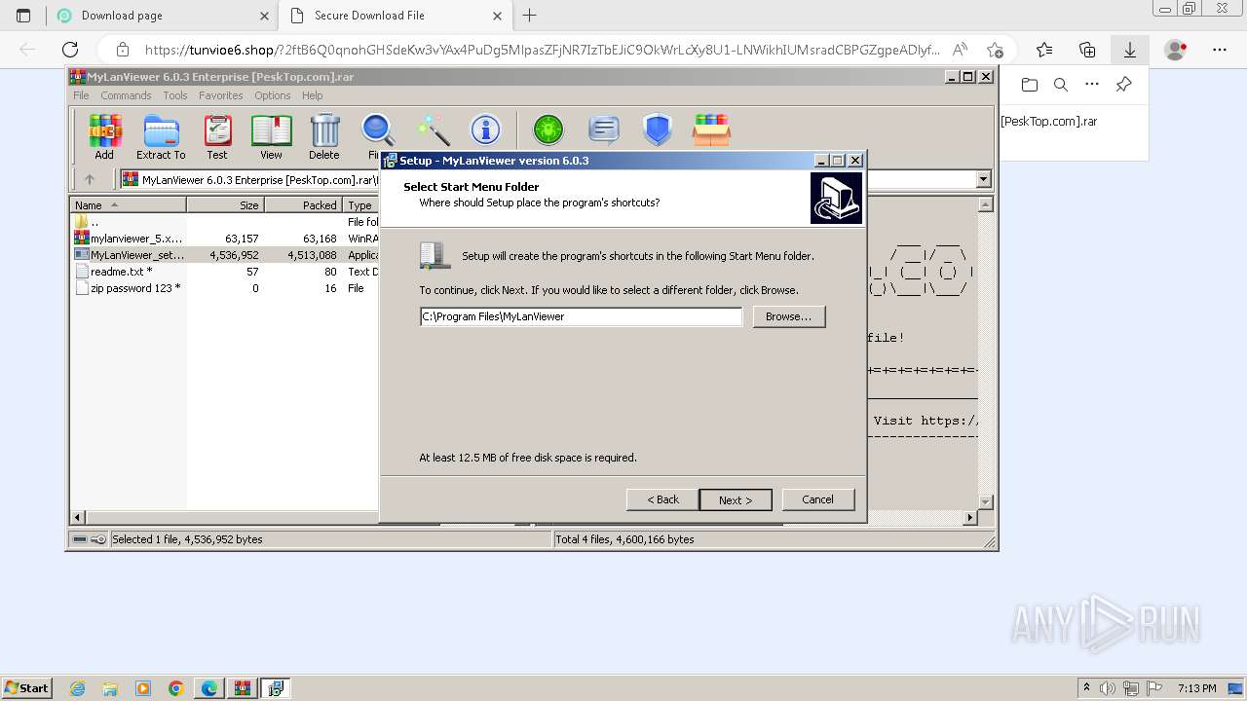Select the mylanviewer_5.x archive row

[x=224, y=239]
